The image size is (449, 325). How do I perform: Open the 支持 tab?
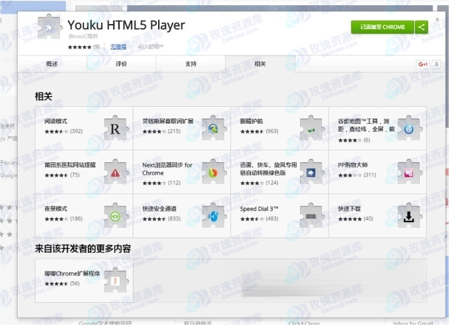(191, 64)
